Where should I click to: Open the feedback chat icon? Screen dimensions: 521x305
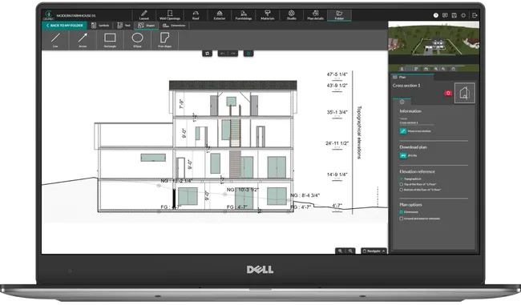(445, 15)
